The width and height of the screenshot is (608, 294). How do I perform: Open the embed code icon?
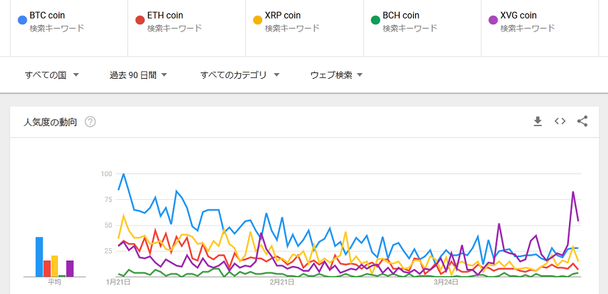[560, 121]
